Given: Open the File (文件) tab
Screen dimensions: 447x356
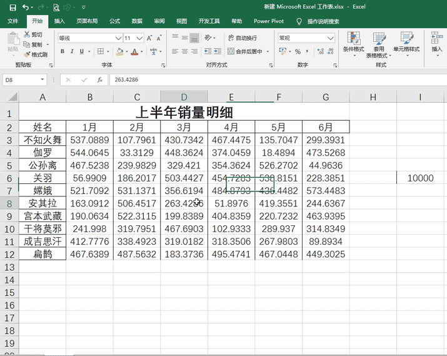Looking at the screenshot, I should click(13, 21).
